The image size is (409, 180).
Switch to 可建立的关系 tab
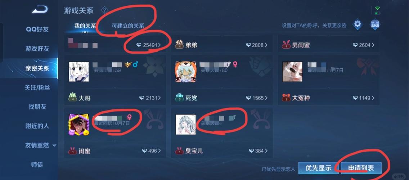click(128, 26)
